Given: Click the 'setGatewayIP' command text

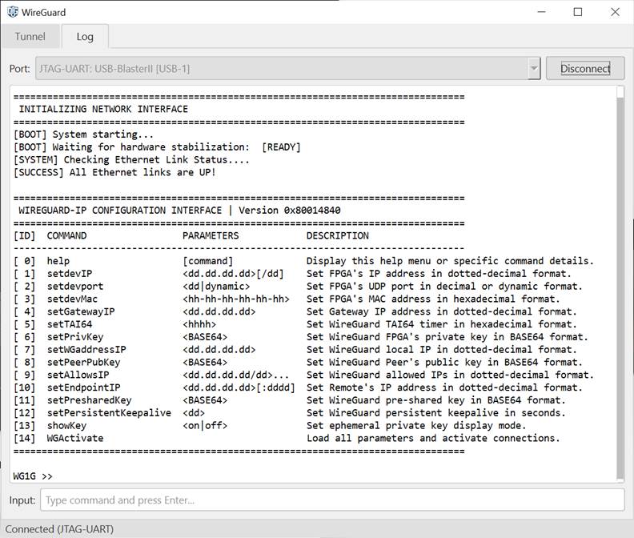Looking at the screenshot, I should point(81,311).
